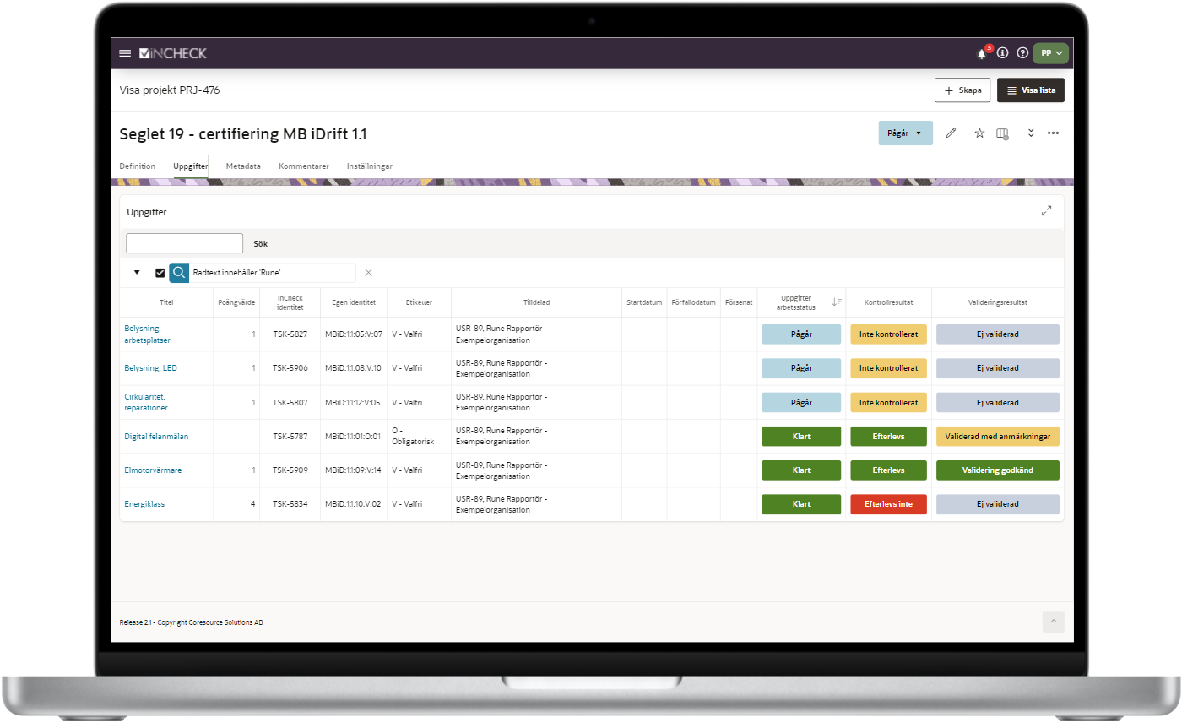Image resolution: width=1182 pixels, height=723 pixels.
Task: Click the Valideringsresultat column header
Action: coord(997,302)
